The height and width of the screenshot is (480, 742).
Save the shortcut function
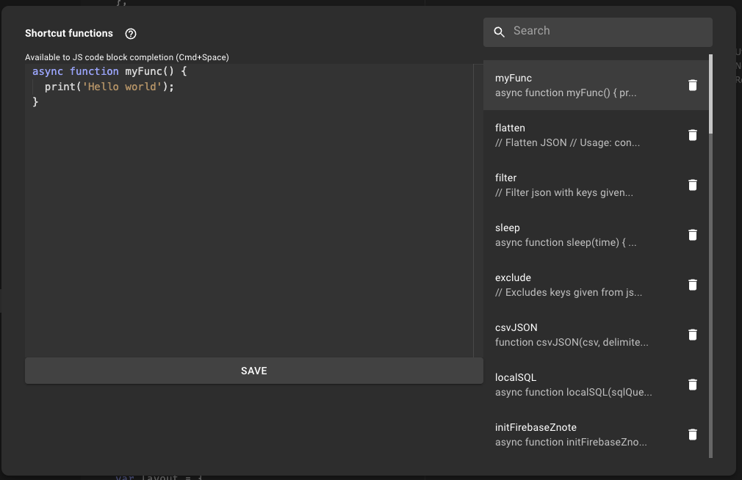254,371
